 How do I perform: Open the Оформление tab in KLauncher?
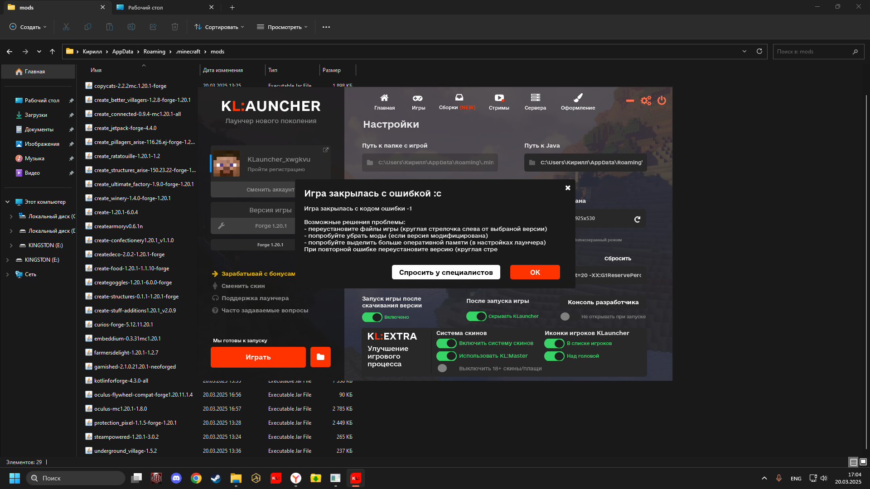coord(578,101)
